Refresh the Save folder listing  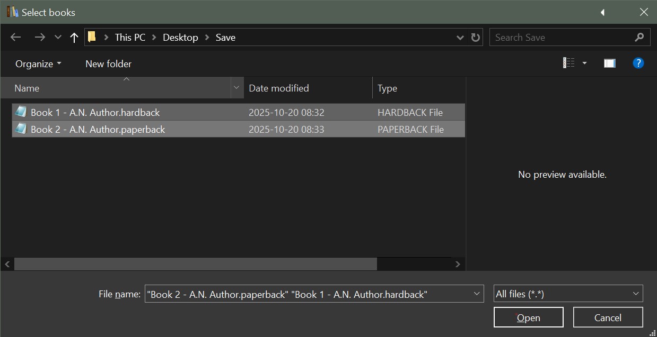476,37
